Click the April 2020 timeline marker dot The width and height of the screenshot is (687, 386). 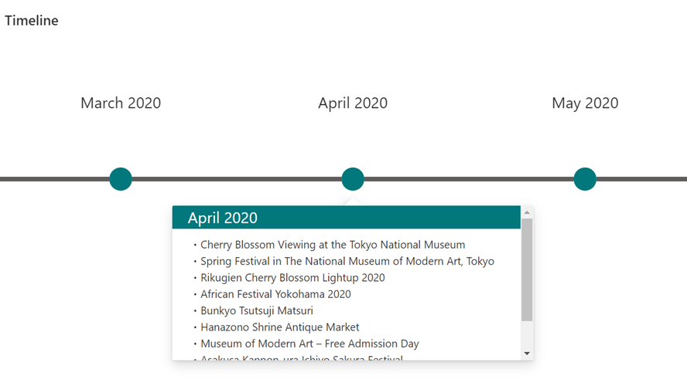click(353, 179)
